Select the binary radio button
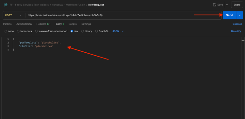The height and width of the screenshot is (119, 245). point(83,31)
